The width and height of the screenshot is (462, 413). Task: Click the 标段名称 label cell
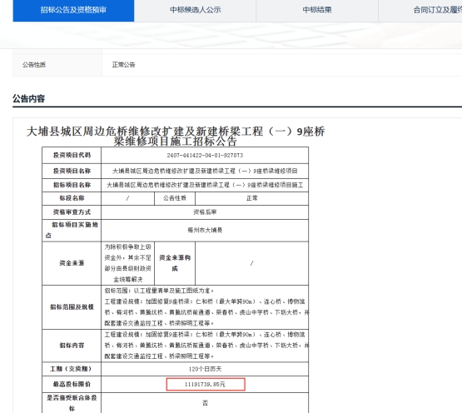pyautogui.click(x=72, y=198)
